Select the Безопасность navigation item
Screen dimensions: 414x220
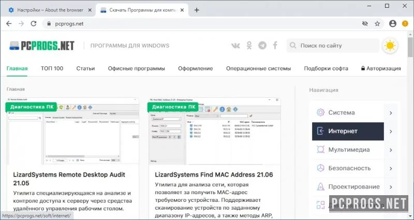pos(348,168)
